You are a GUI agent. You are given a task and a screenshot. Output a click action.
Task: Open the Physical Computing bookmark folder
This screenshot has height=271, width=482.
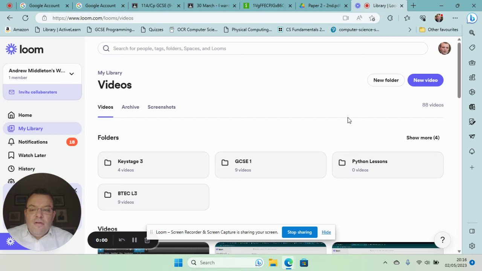click(x=248, y=30)
